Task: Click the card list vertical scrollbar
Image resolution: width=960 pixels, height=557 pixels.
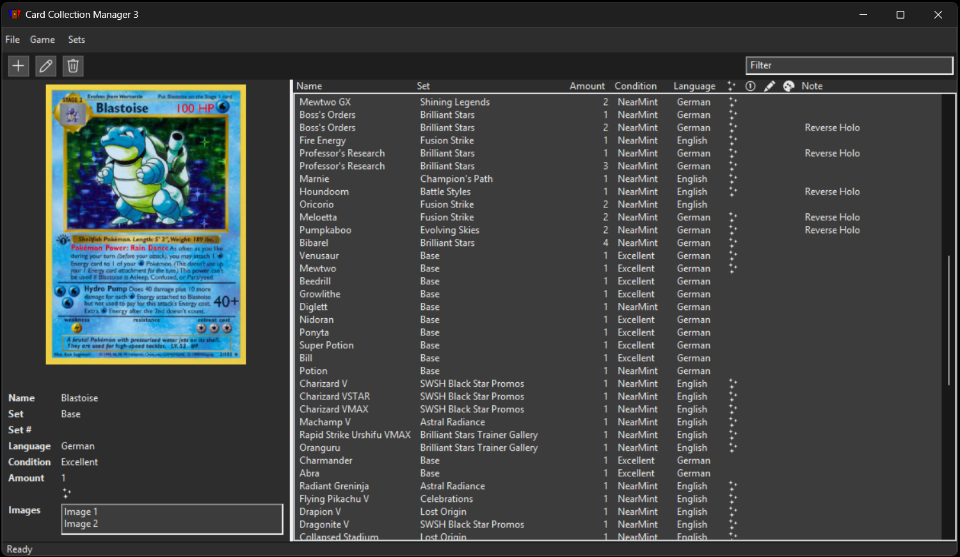Action: click(948, 320)
